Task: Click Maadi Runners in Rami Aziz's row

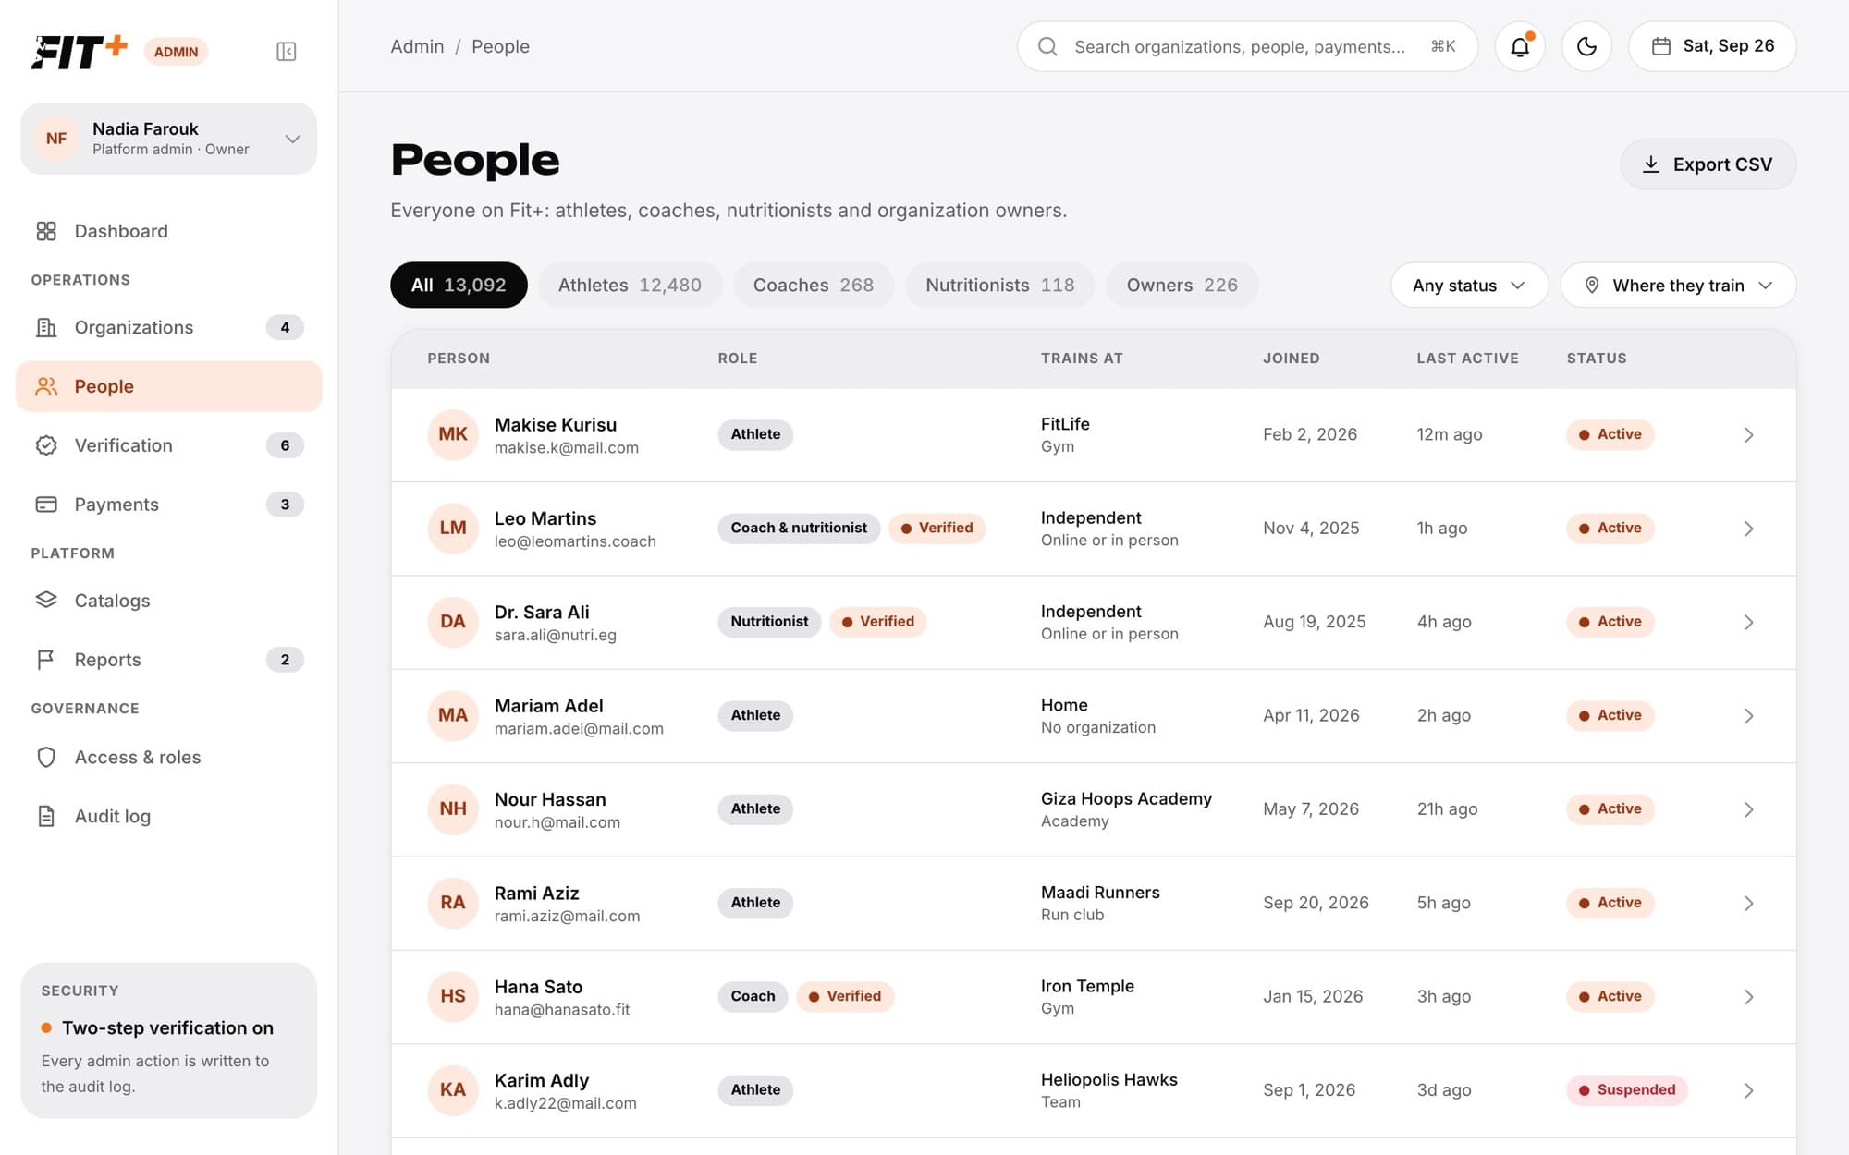Action: (1100, 893)
